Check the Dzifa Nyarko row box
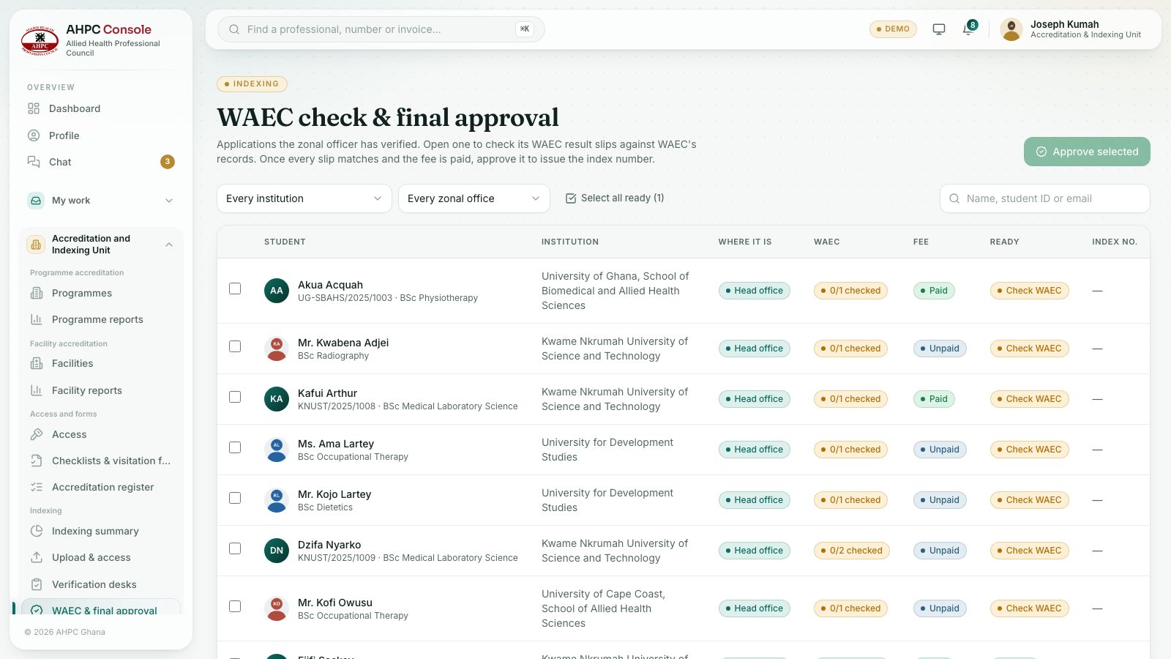 (235, 548)
